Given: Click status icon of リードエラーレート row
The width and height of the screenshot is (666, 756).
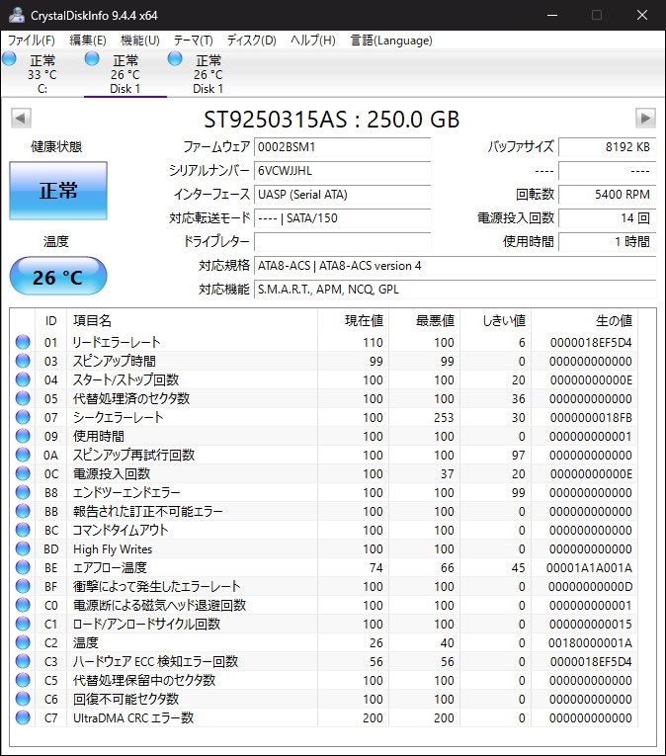Looking at the screenshot, I should point(23,342).
